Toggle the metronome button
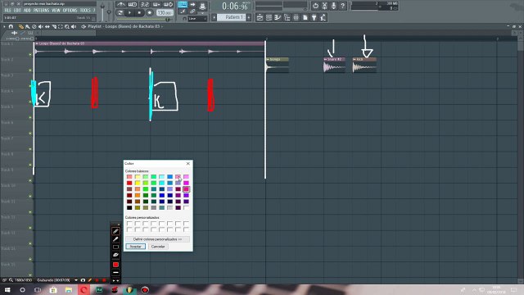 point(121,4)
